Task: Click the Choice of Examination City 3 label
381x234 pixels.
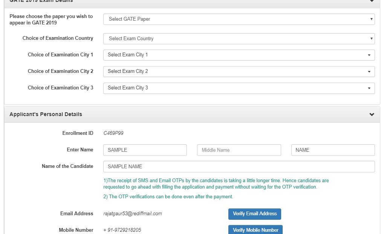Action: point(61,88)
